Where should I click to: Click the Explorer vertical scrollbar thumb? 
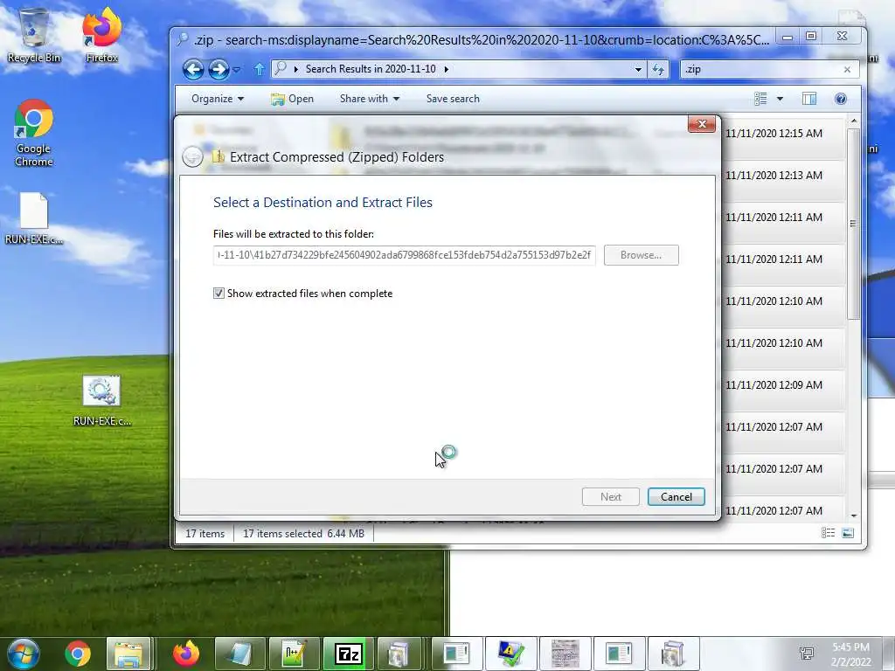tap(853, 223)
